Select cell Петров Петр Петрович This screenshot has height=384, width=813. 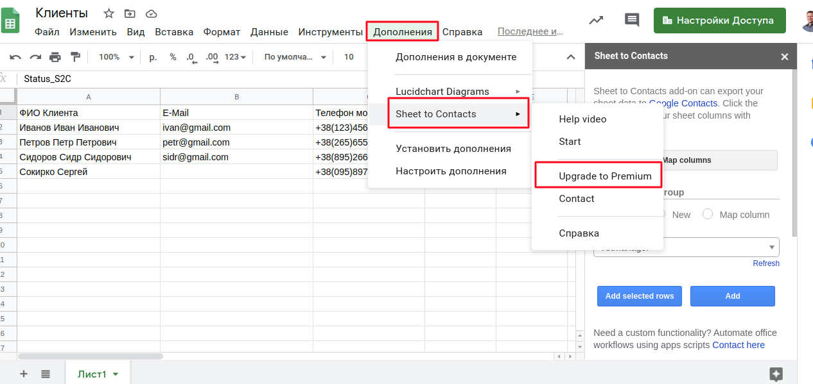pyautogui.click(x=89, y=142)
